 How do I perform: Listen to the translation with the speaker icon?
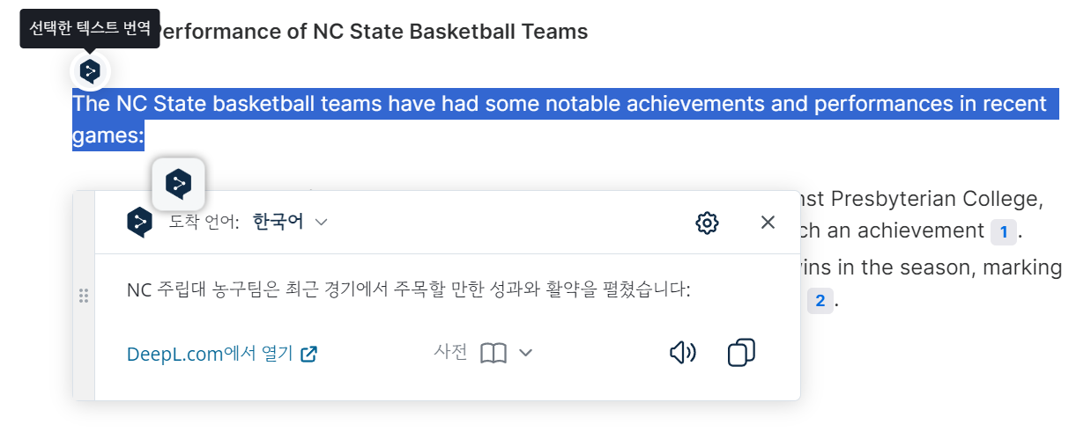[683, 354]
